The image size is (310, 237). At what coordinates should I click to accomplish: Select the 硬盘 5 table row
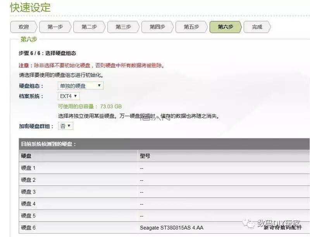(28, 216)
